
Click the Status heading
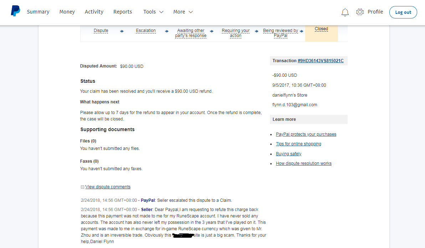(88, 81)
